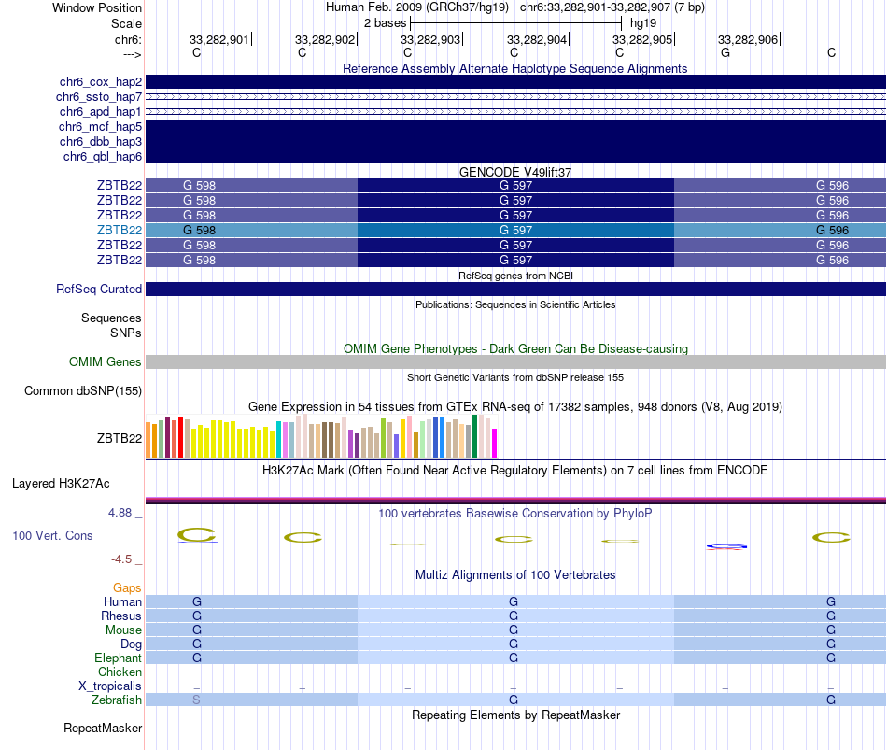The width and height of the screenshot is (887, 750).
Task: Click position label 33,282,903
Action: pyautogui.click(x=430, y=39)
